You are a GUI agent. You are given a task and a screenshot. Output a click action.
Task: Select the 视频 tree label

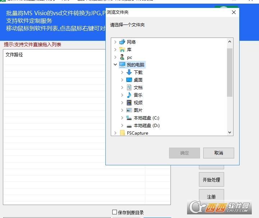[x=138, y=103]
